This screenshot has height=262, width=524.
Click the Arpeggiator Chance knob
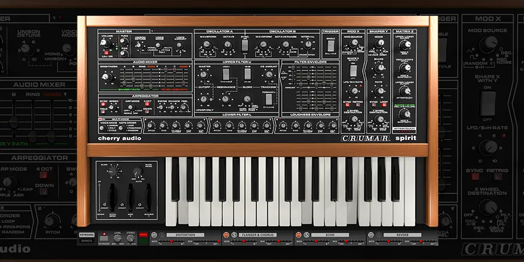tap(172, 107)
